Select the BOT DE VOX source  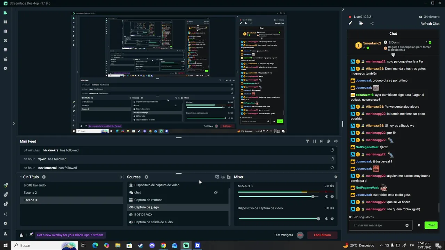[177, 215]
